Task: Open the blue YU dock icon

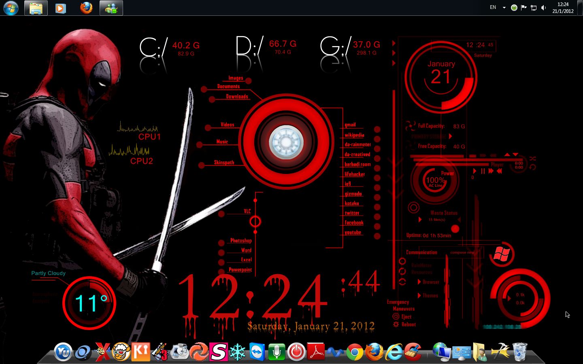Action: point(63,351)
